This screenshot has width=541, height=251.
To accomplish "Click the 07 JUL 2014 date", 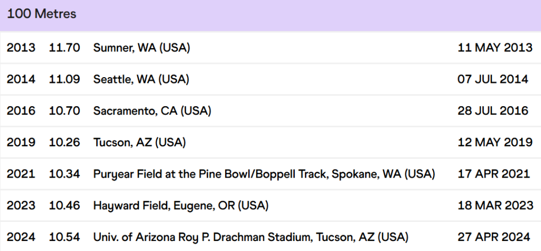I will tap(493, 79).
